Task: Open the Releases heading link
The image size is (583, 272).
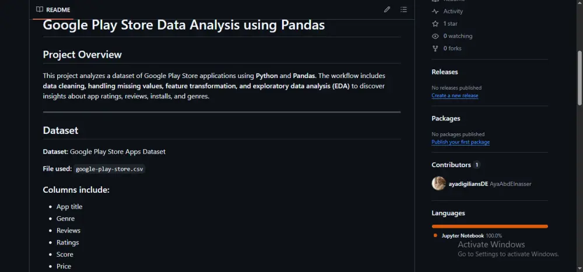Action: (445, 72)
